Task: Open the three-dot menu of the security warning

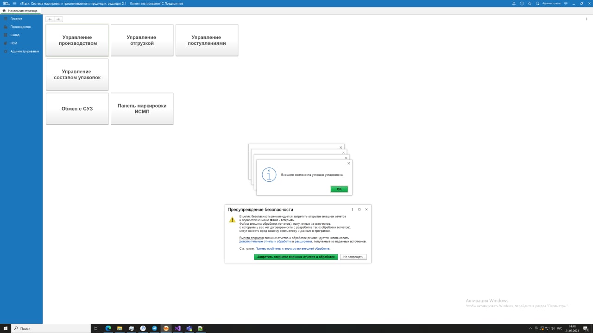Action: click(353, 210)
